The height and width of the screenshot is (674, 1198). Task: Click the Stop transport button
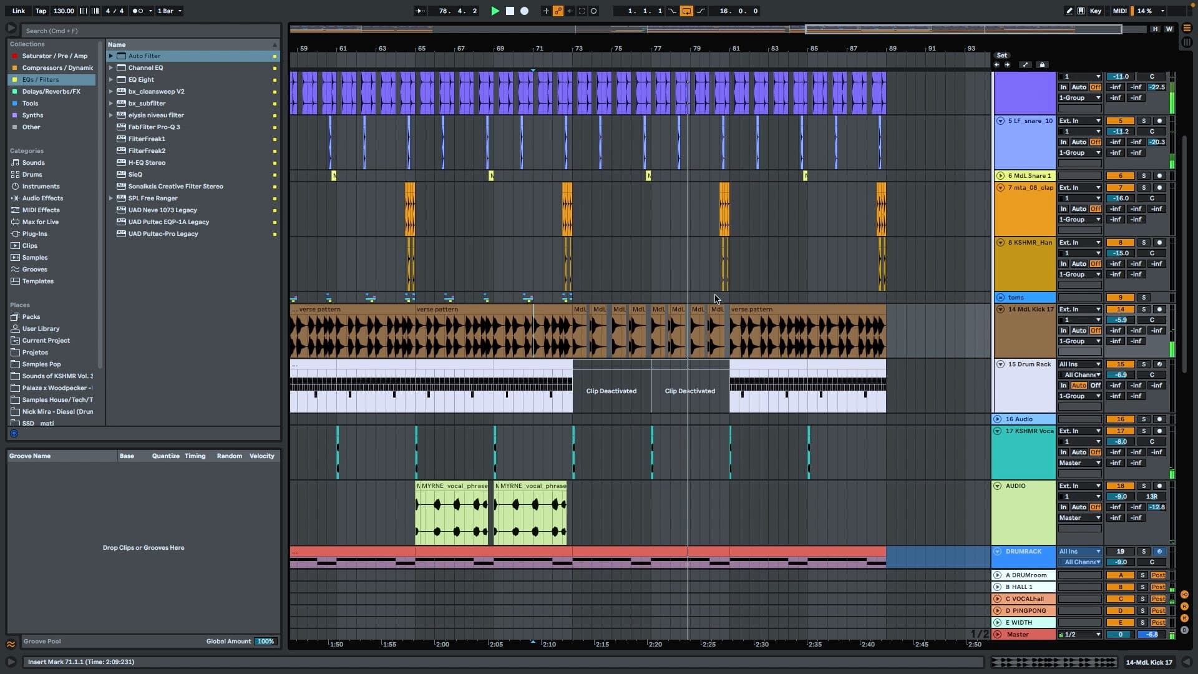(510, 11)
